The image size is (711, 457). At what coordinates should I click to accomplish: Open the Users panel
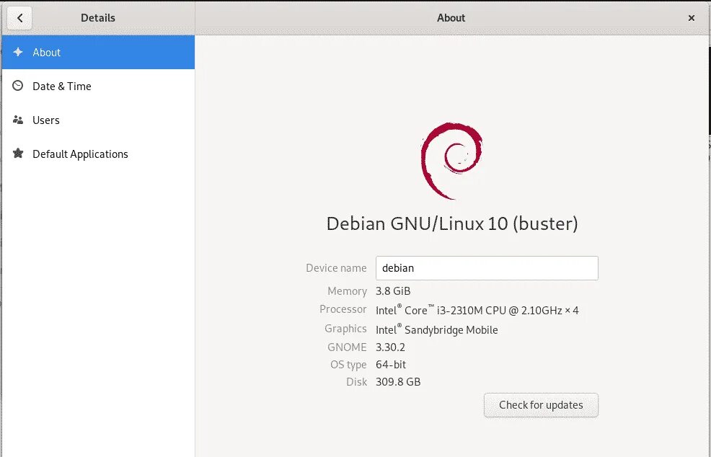[x=98, y=120]
